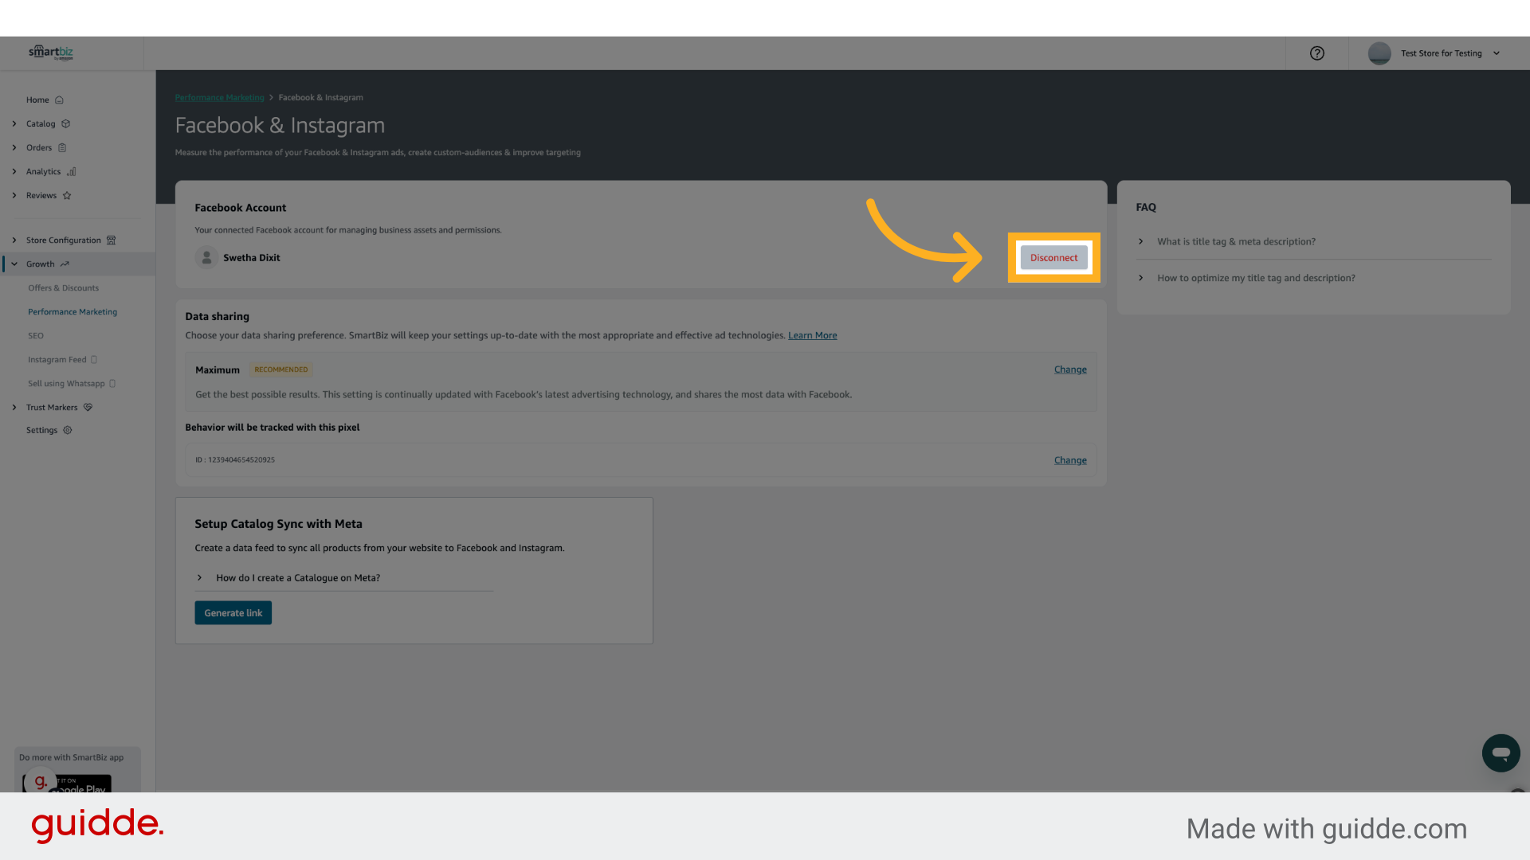Click the Catalog box icon
This screenshot has height=860, width=1530.
66,123
